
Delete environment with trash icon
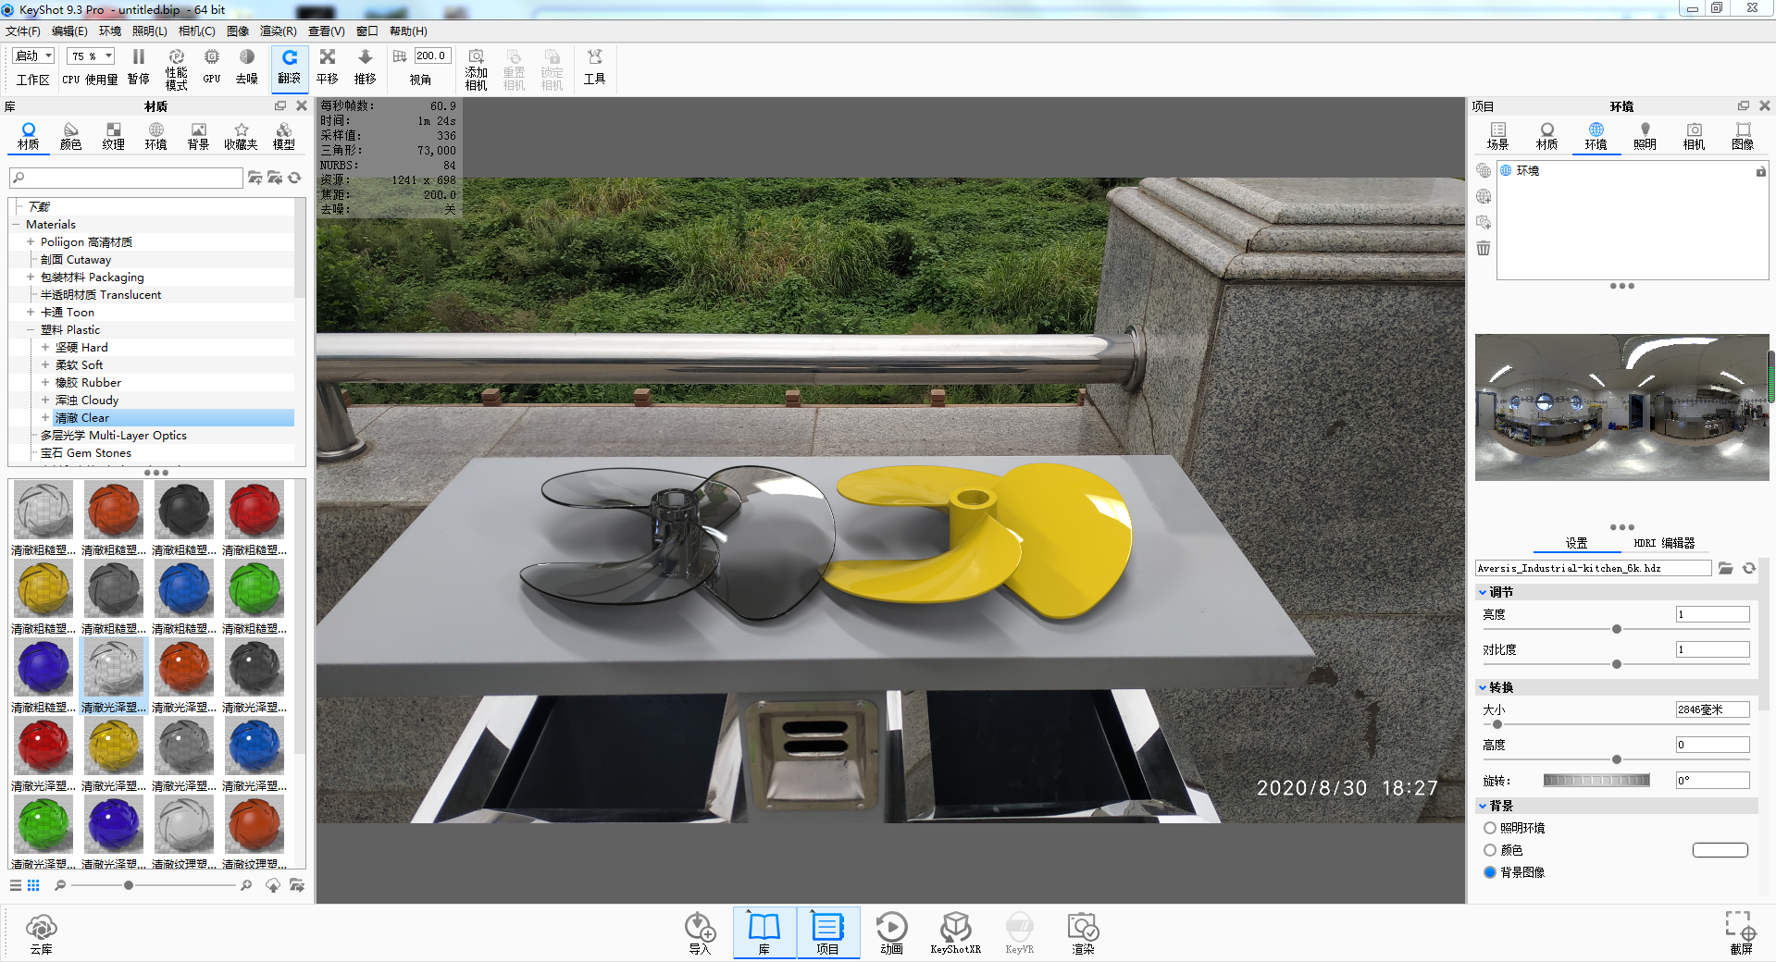point(1484,248)
